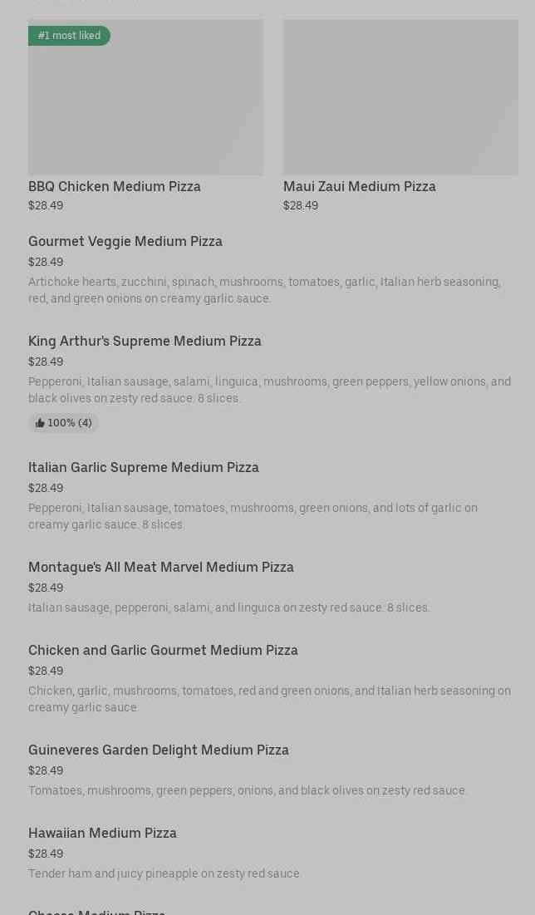This screenshot has height=915, width=535.
Task: Open Chicken and Garlic Gourmet Medium Pizza
Action: coord(163,650)
